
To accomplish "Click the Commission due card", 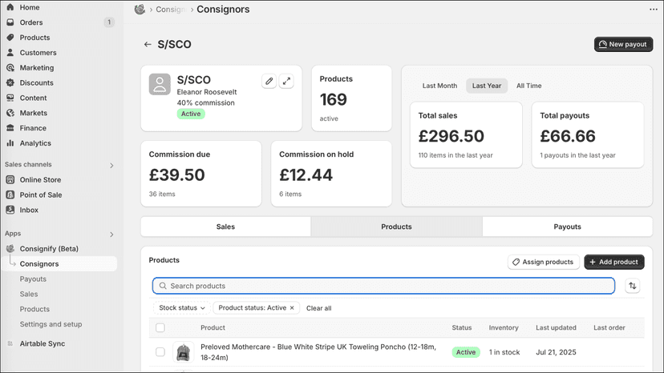I will click(201, 174).
